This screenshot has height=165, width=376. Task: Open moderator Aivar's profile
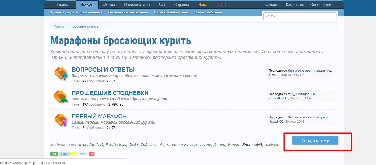tap(82, 145)
